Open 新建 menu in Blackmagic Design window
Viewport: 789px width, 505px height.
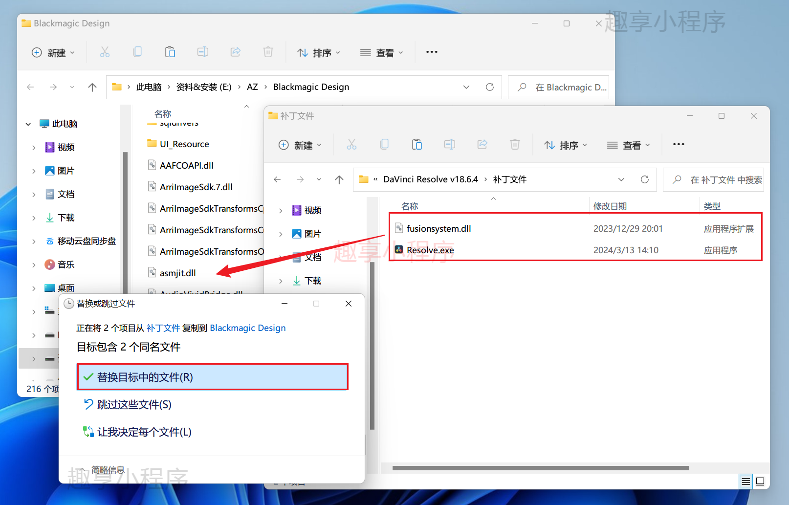coord(53,52)
